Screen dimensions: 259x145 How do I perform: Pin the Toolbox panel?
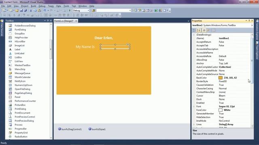tap(48, 21)
